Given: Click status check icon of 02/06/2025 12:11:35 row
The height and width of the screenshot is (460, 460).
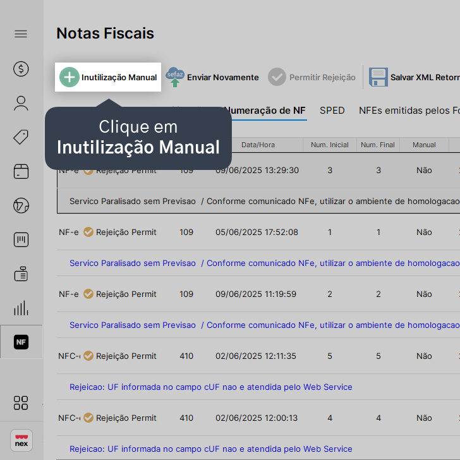Looking at the screenshot, I should click(x=88, y=356).
